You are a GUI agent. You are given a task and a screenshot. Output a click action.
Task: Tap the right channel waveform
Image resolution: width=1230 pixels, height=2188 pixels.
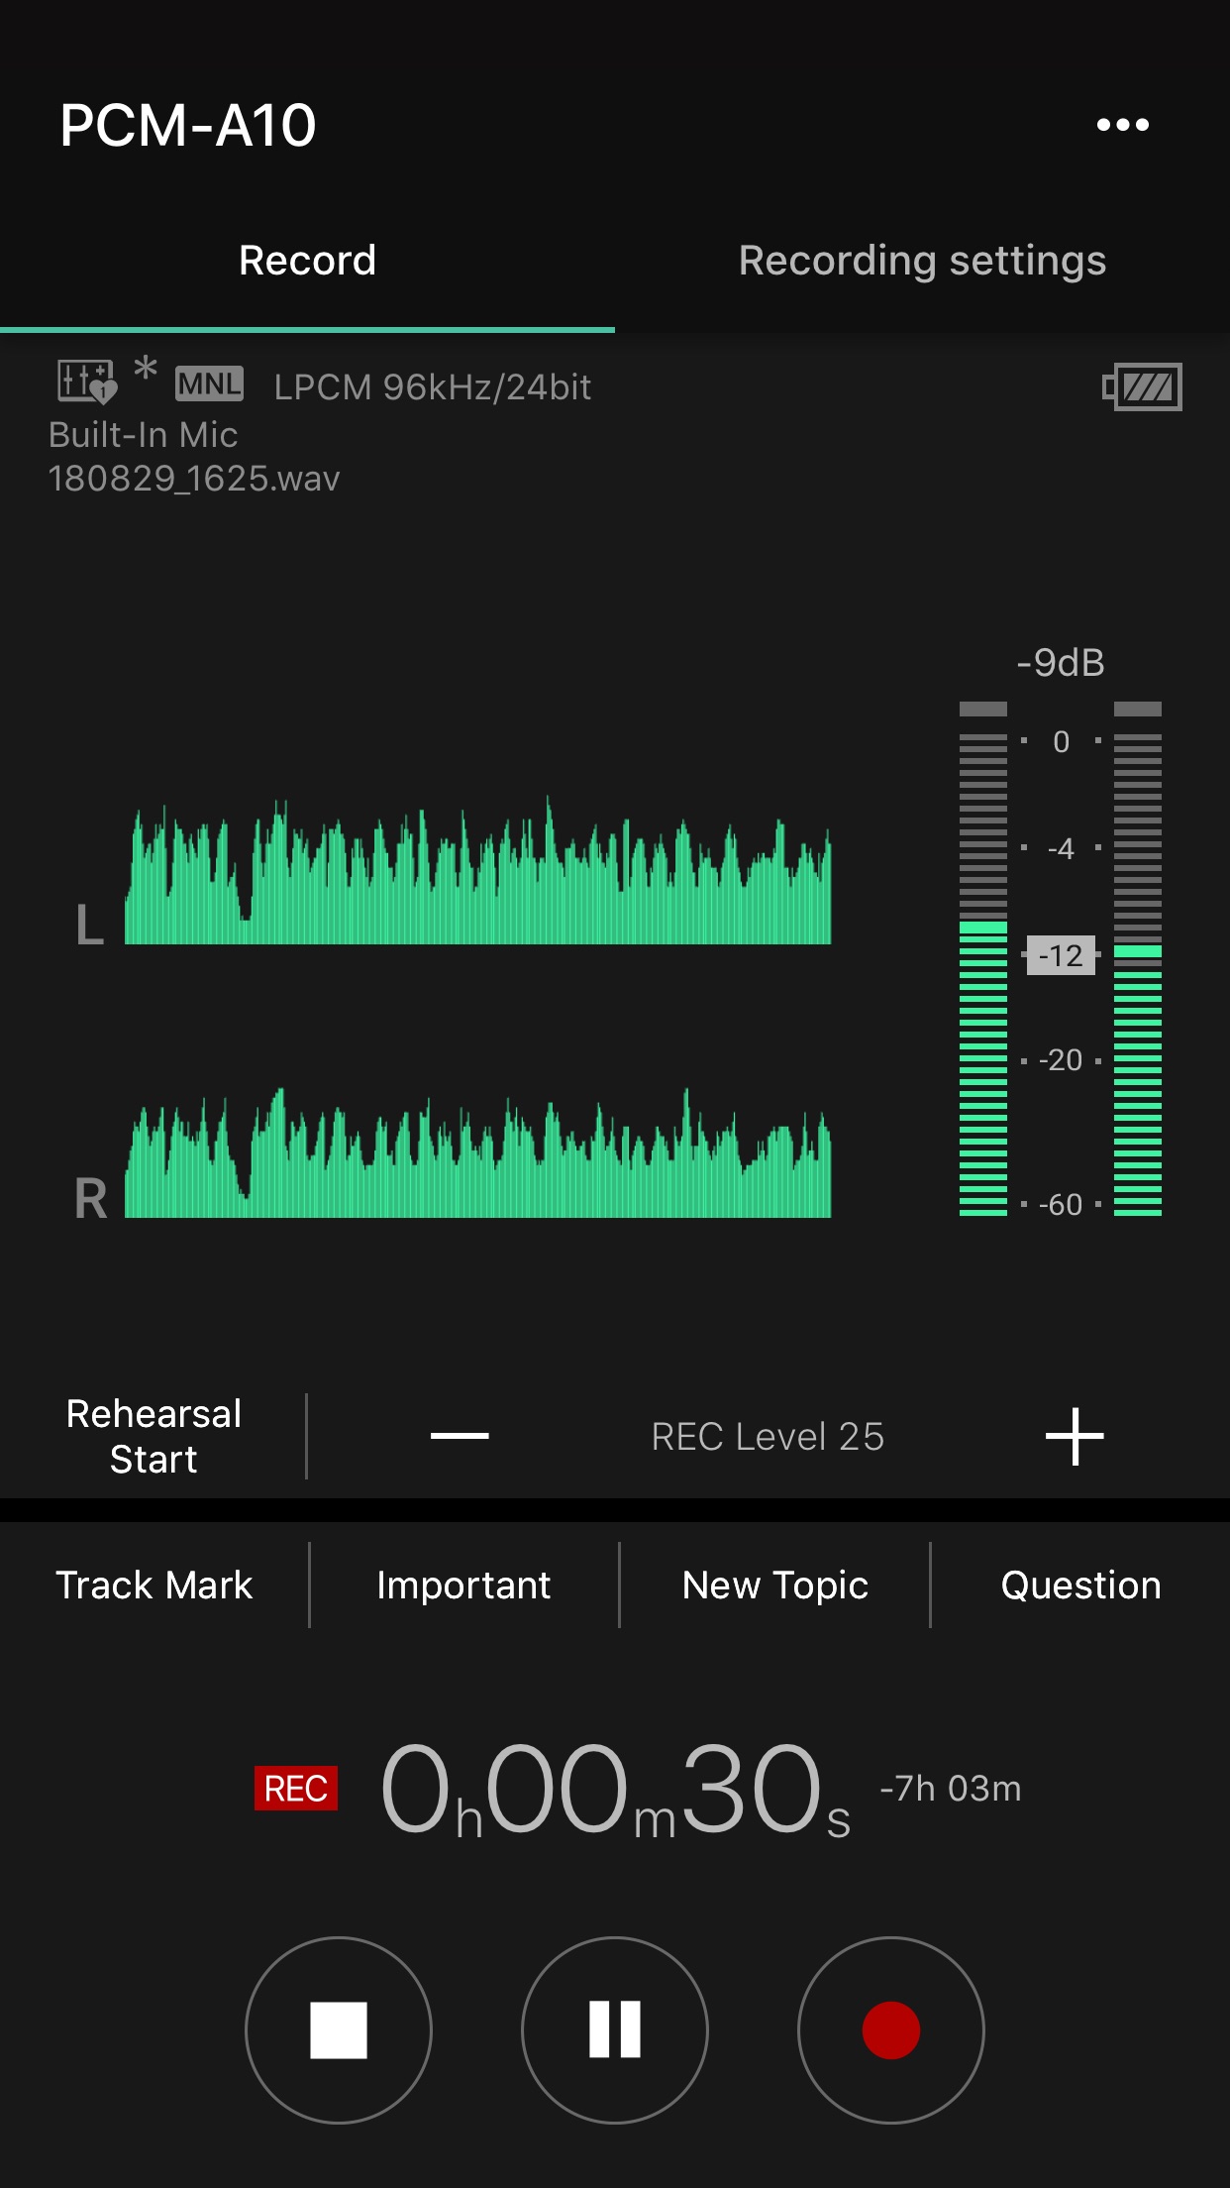pos(477,1153)
